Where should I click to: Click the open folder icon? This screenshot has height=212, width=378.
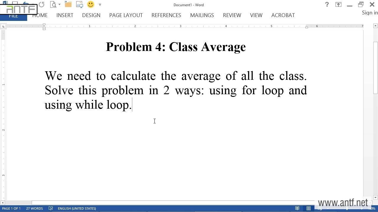[68, 4]
